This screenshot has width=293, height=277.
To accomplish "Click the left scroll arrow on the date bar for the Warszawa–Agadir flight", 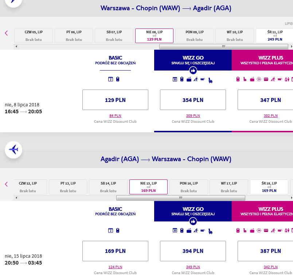I will tap(16, 46).
